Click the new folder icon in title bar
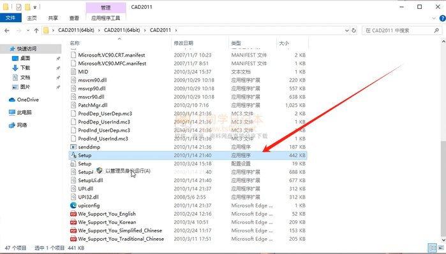Screen dimensions: 446x254 pos(27,7)
